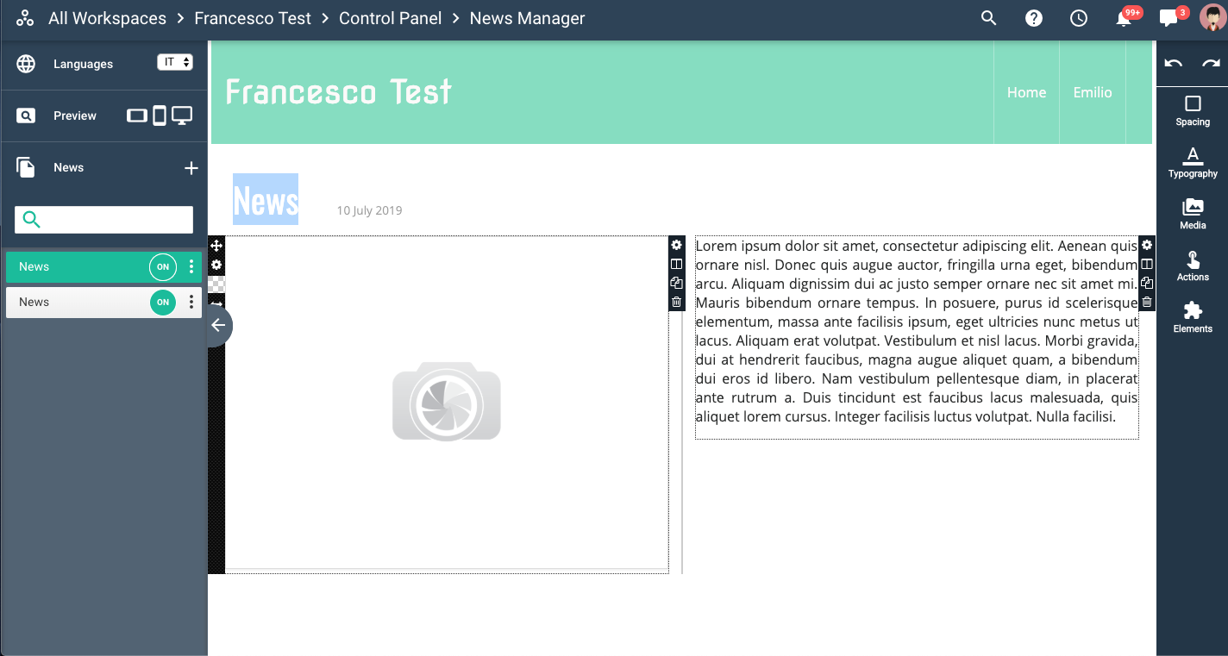Toggle the ON switch of the second News item
This screenshot has width=1228, height=656.
(x=163, y=303)
